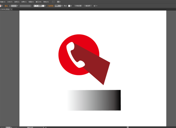
Task: Open the 选择(S) menu
Action: click(17, 2)
